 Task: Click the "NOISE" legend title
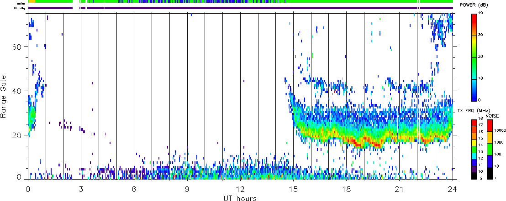492,115
